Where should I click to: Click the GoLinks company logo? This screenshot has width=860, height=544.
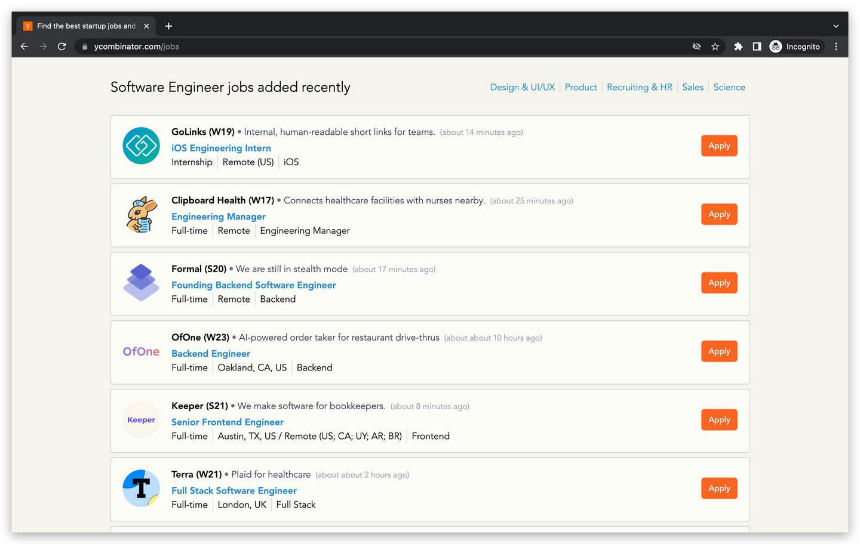pyautogui.click(x=141, y=145)
